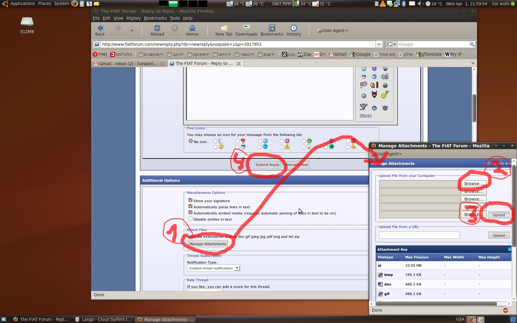
Task: Select the yellow smiley post icon radio
Action: (x=215, y=147)
